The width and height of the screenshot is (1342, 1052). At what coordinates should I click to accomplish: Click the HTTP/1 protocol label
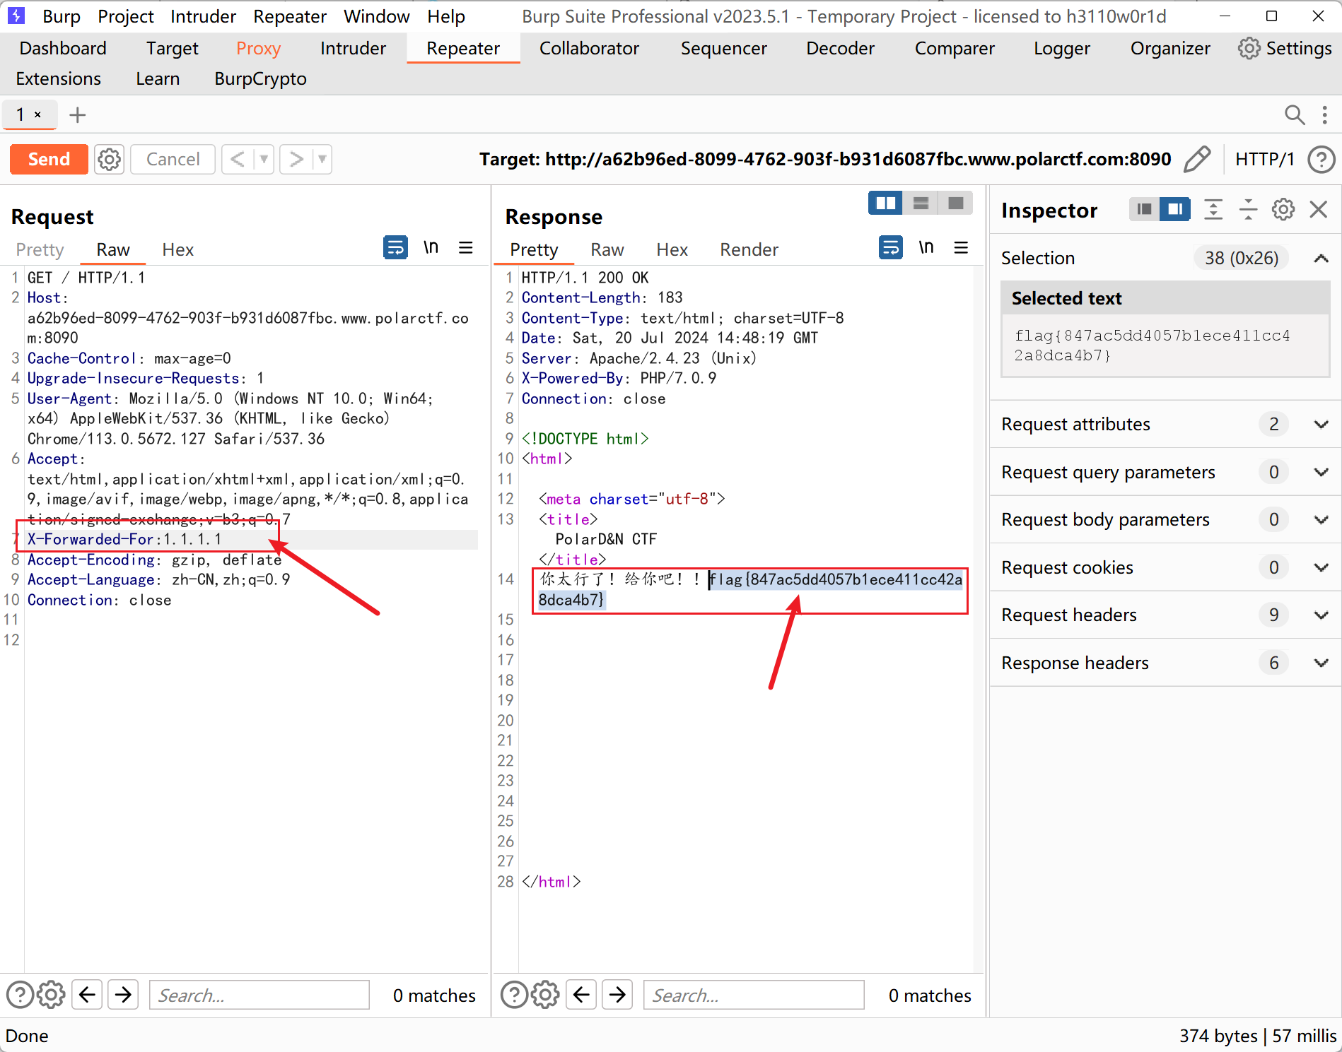(x=1264, y=160)
